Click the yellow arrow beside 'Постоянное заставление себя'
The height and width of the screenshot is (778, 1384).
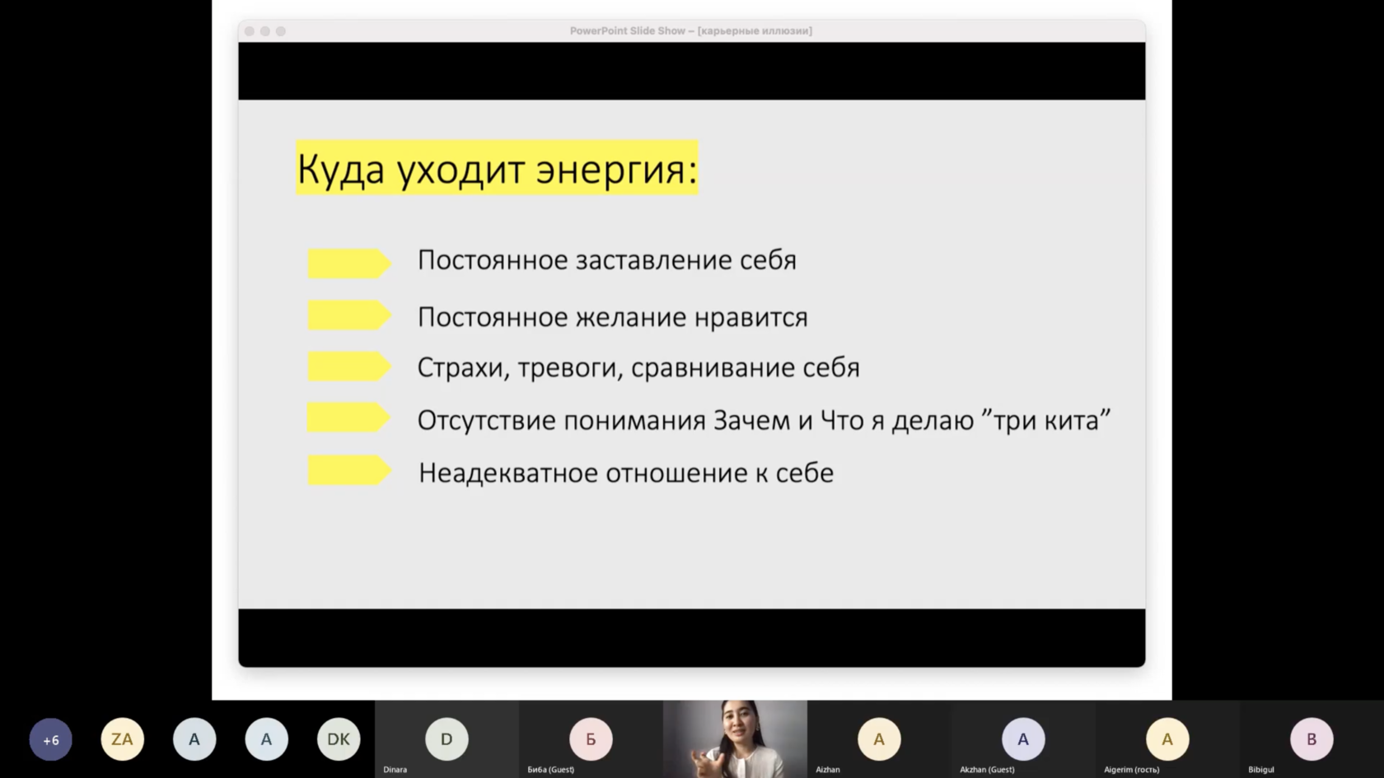tap(348, 263)
